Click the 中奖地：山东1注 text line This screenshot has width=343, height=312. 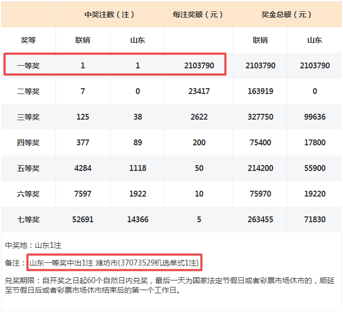(x=34, y=245)
